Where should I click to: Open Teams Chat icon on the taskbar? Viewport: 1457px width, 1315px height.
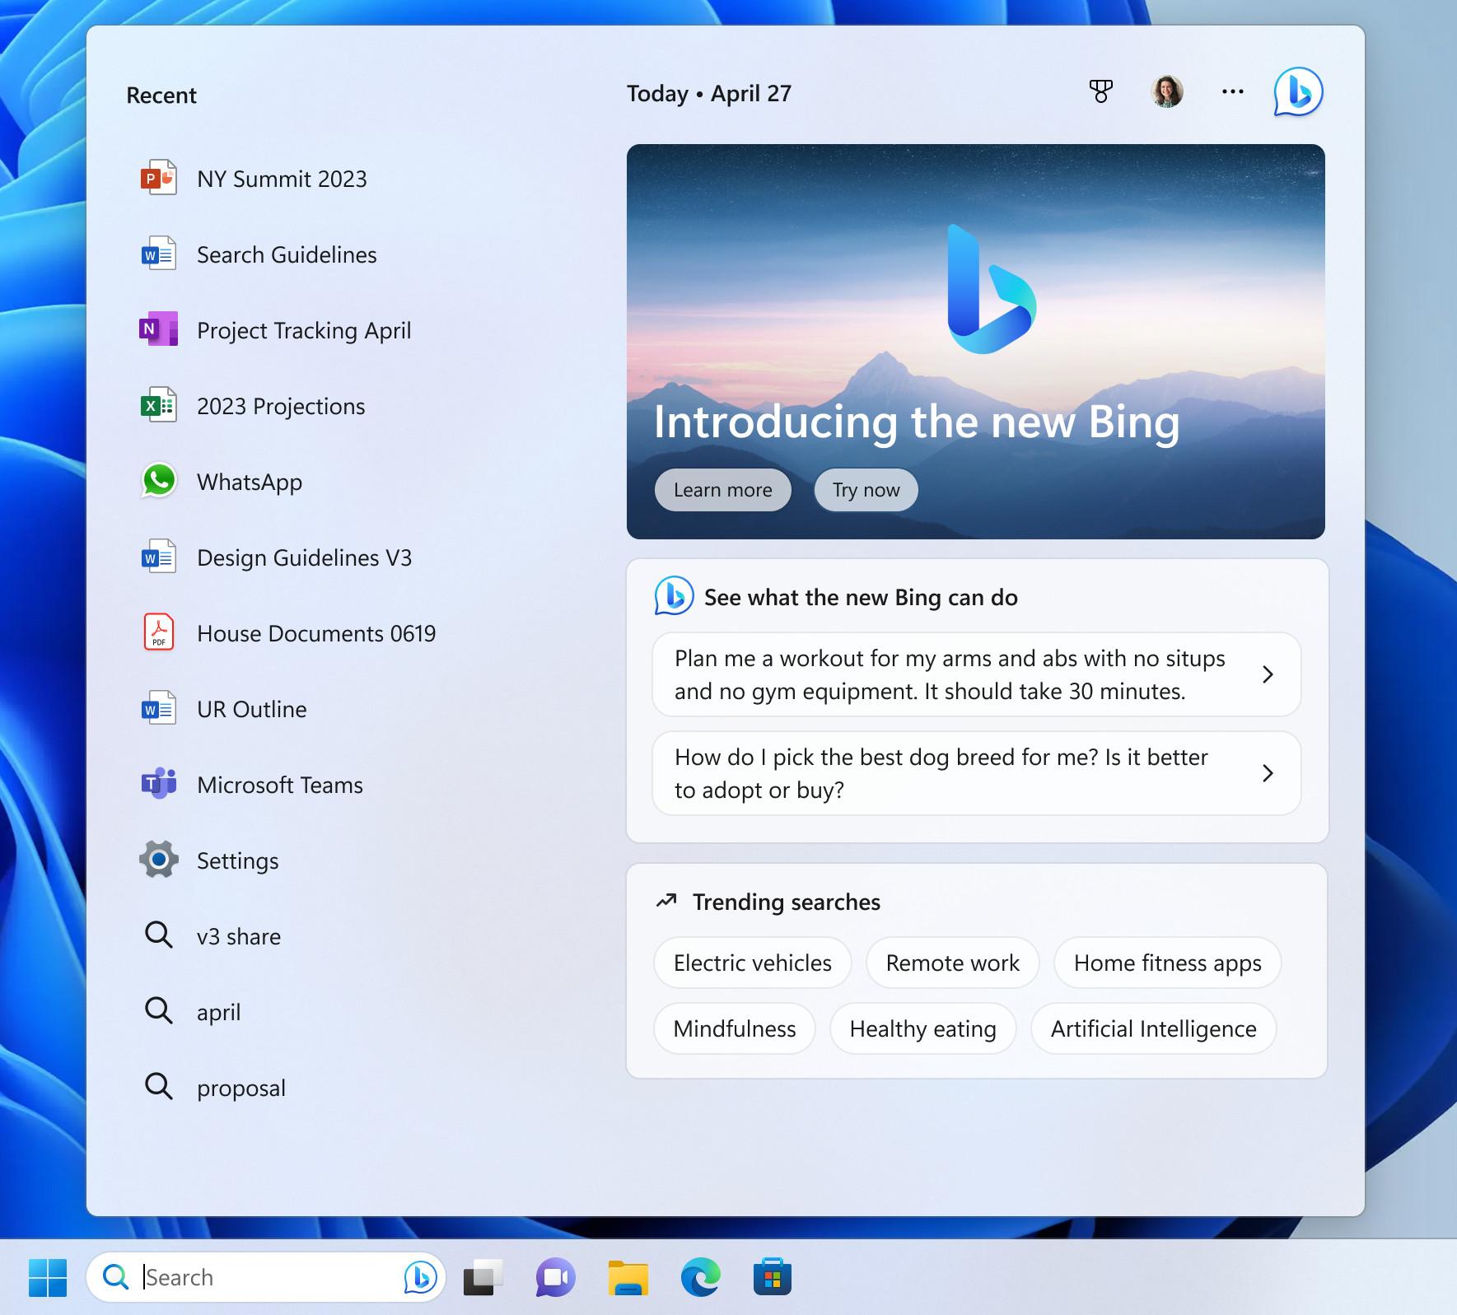555,1277
